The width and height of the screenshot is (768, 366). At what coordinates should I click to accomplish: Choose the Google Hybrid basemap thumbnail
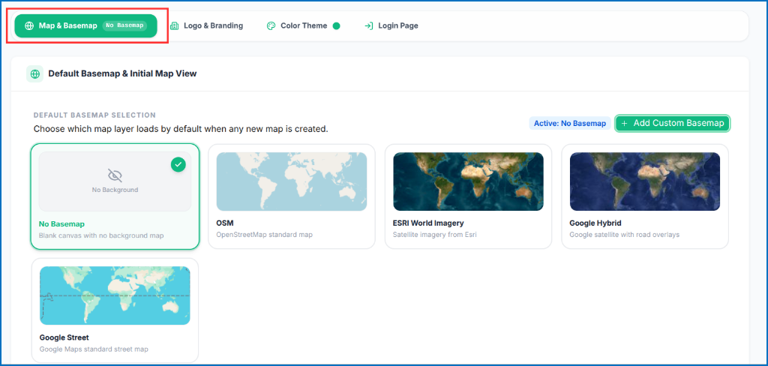pos(644,181)
